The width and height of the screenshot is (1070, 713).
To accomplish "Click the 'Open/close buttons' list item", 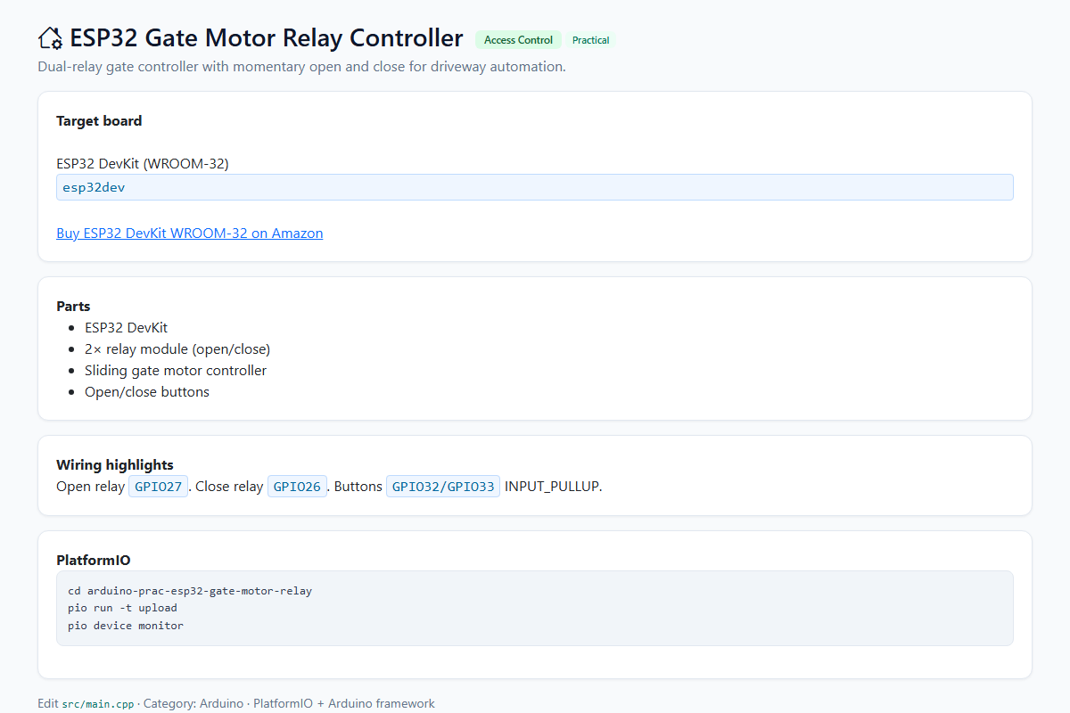I will (147, 392).
